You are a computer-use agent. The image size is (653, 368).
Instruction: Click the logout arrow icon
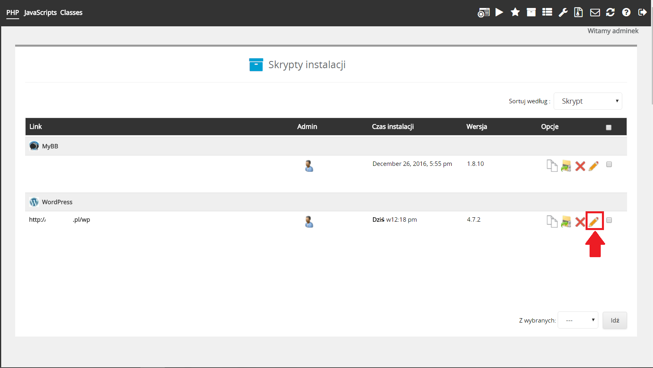pos(642,12)
